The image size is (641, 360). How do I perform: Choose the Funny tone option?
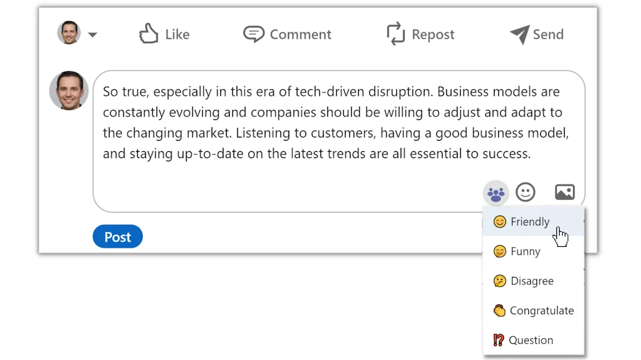pos(525,251)
